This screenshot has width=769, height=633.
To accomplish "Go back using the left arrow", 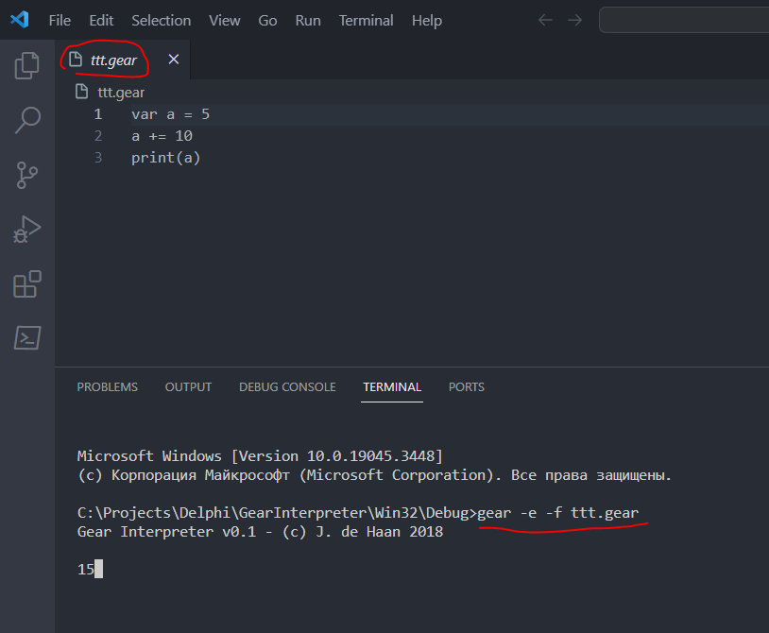I will (545, 20).
